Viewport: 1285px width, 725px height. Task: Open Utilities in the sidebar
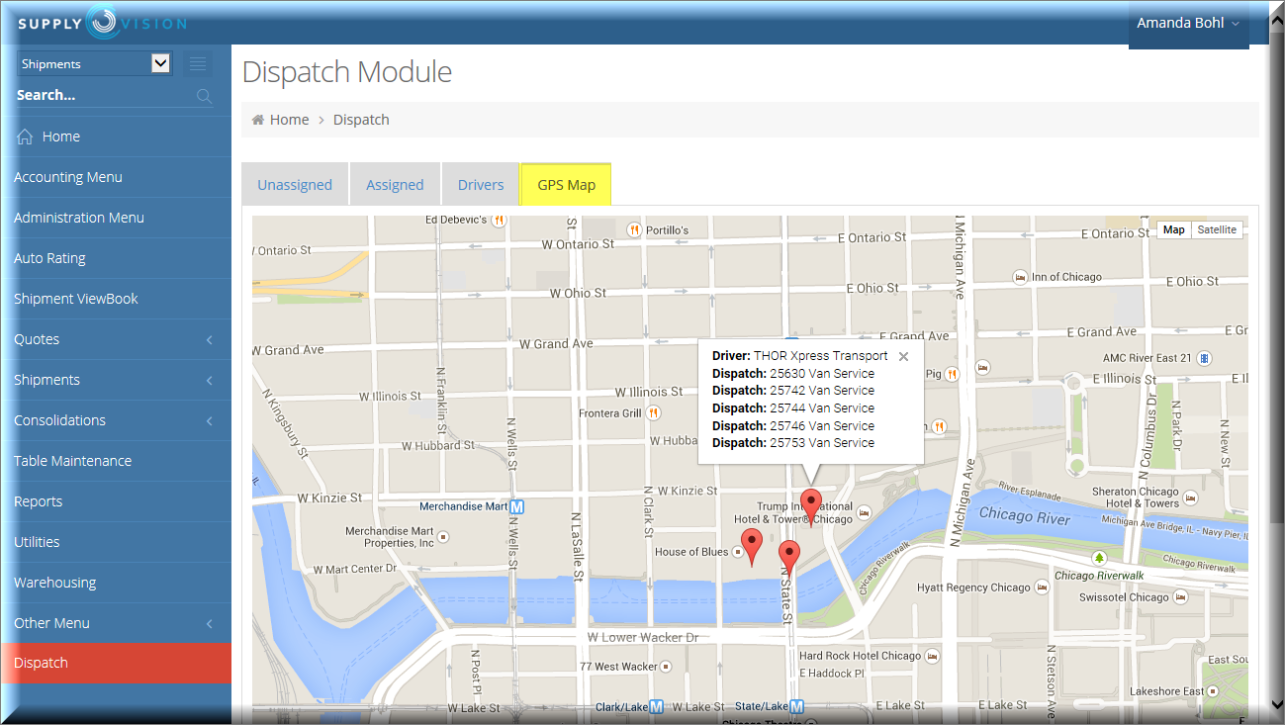116,542
